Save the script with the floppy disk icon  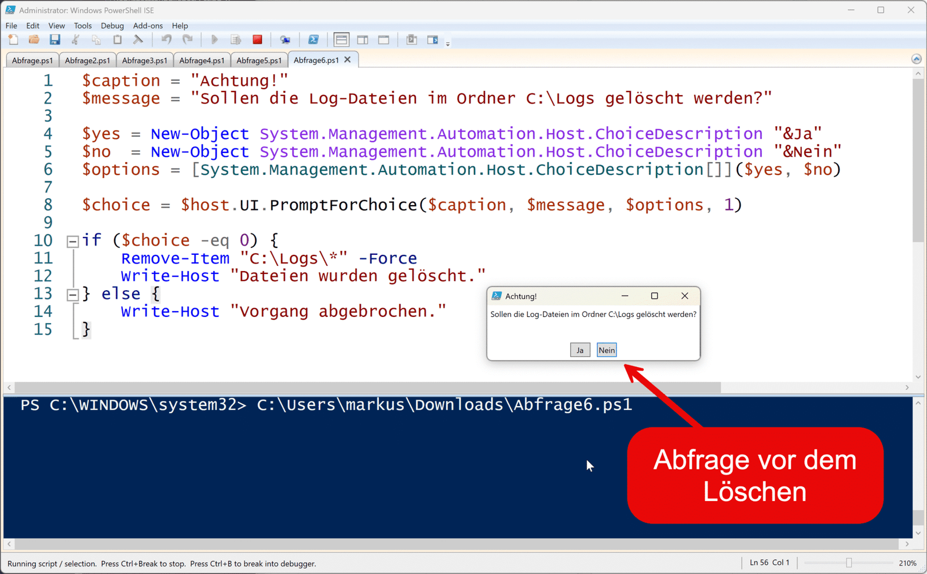[x=54, y=40]
